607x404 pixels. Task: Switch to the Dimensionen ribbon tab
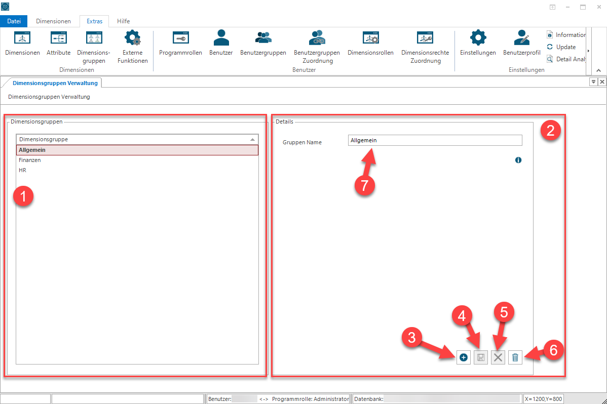[53, 21]
